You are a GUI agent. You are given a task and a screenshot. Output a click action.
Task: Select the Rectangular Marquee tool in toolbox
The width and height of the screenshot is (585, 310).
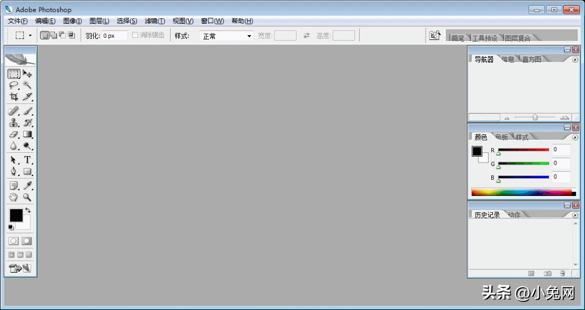pyautogui.click(x=14, y=73)
